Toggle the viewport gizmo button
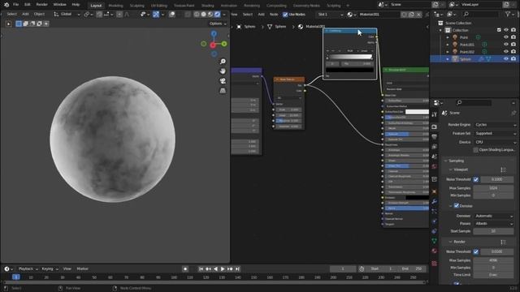The height and width of the screenshot is (292, 520). pos(156,15)
